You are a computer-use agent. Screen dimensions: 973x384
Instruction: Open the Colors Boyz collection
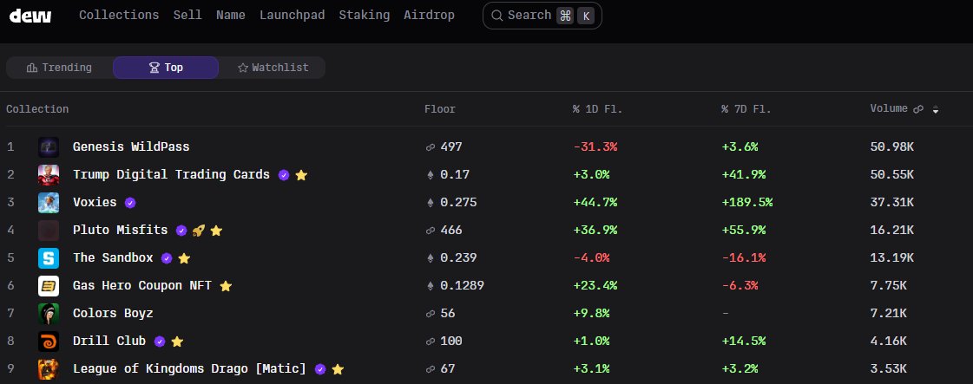point(113,313)
